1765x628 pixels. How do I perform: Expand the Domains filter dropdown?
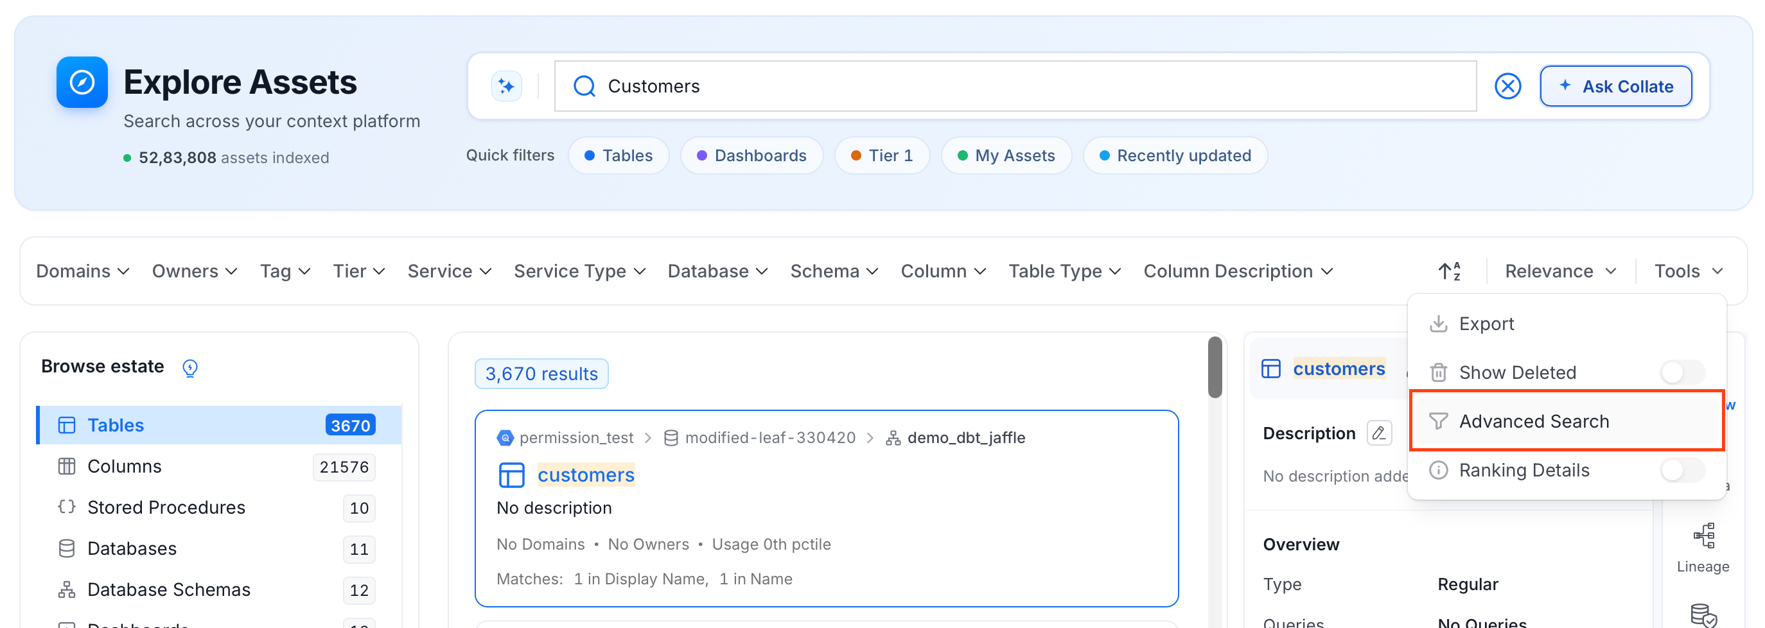pyautogui.click(x=83, y=271)
